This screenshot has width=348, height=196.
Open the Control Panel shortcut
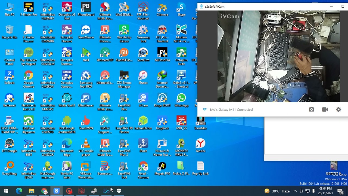click(x=10, y=57)
